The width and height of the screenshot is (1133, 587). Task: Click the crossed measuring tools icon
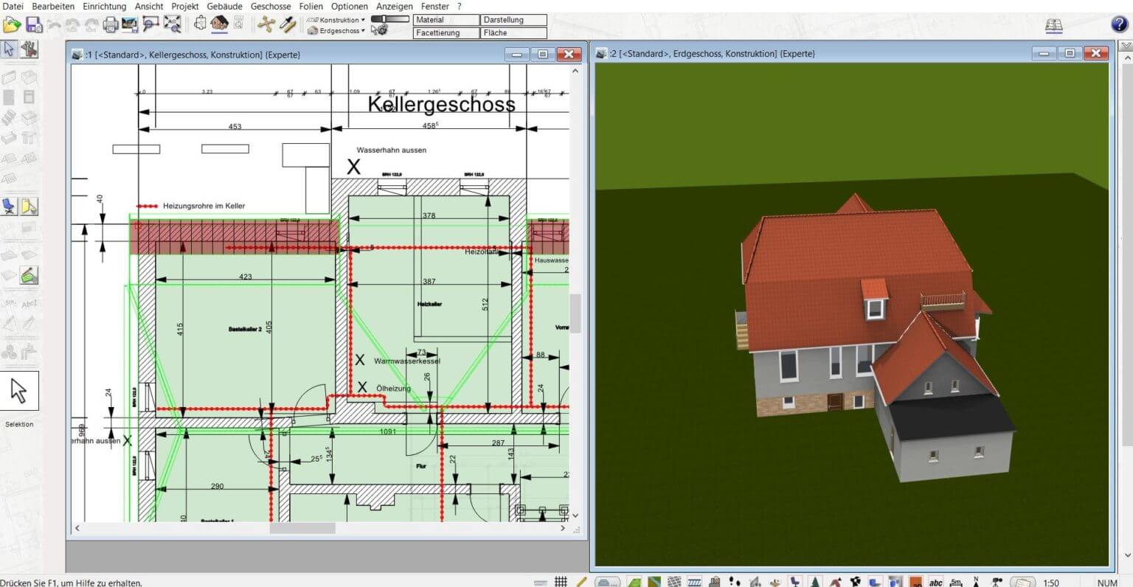pyautogui.click(x=266, y=25)
